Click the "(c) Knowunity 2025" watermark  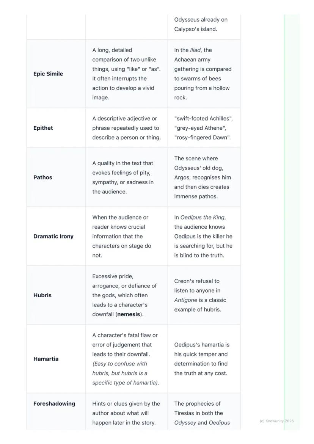(276, 421)
